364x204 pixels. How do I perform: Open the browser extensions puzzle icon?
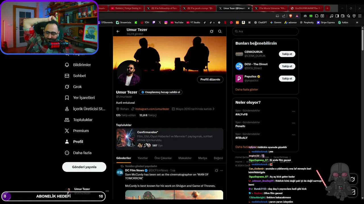(x=317, y=16)
